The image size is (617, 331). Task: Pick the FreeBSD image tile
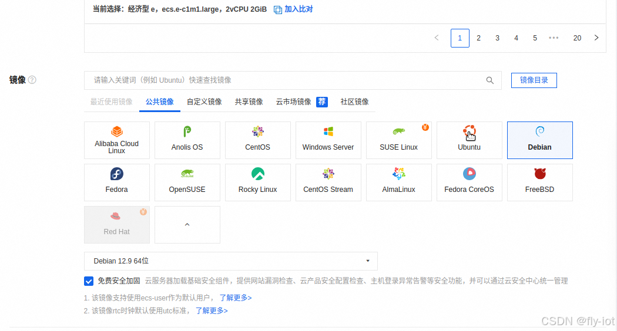pyautogui.click(x=539, y=183)
